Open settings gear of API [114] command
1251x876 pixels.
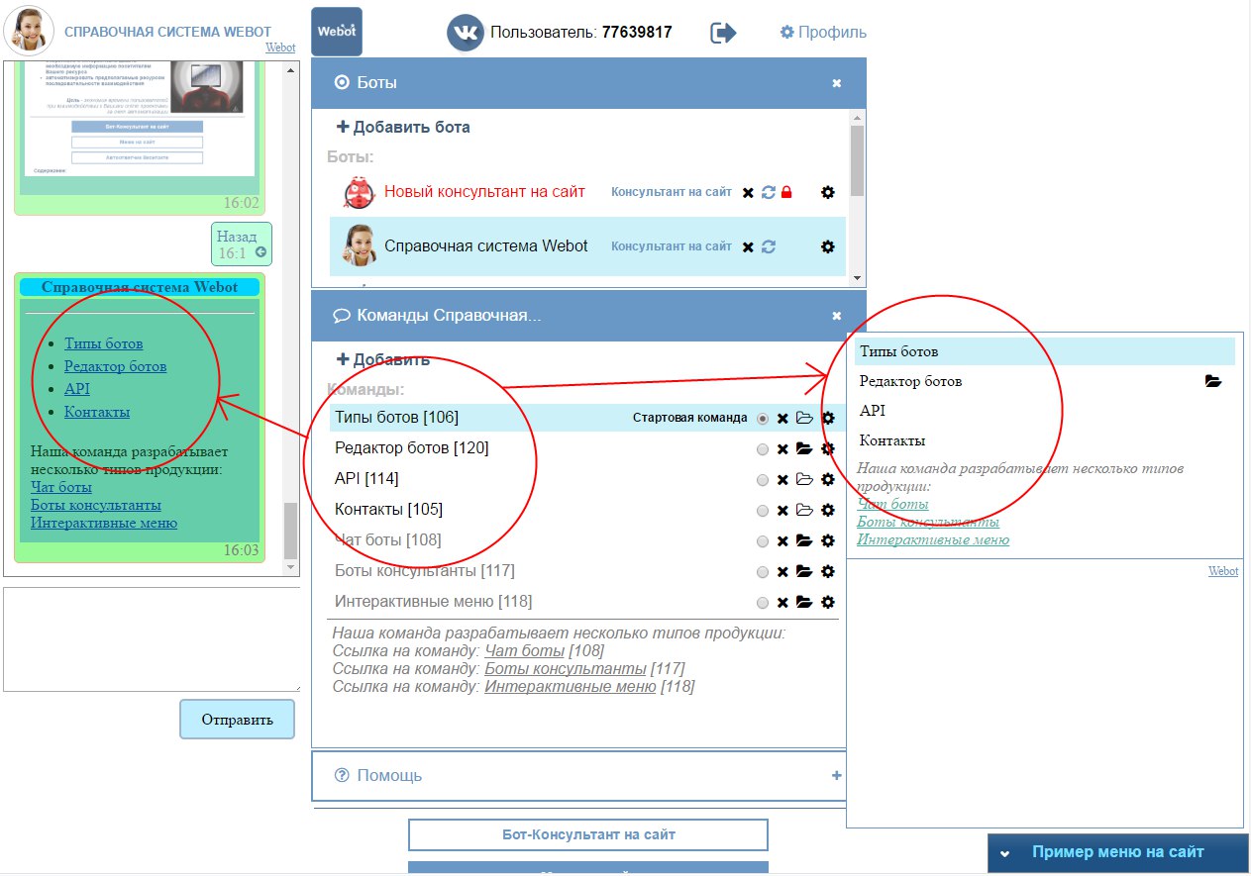[x=828, y=480]
